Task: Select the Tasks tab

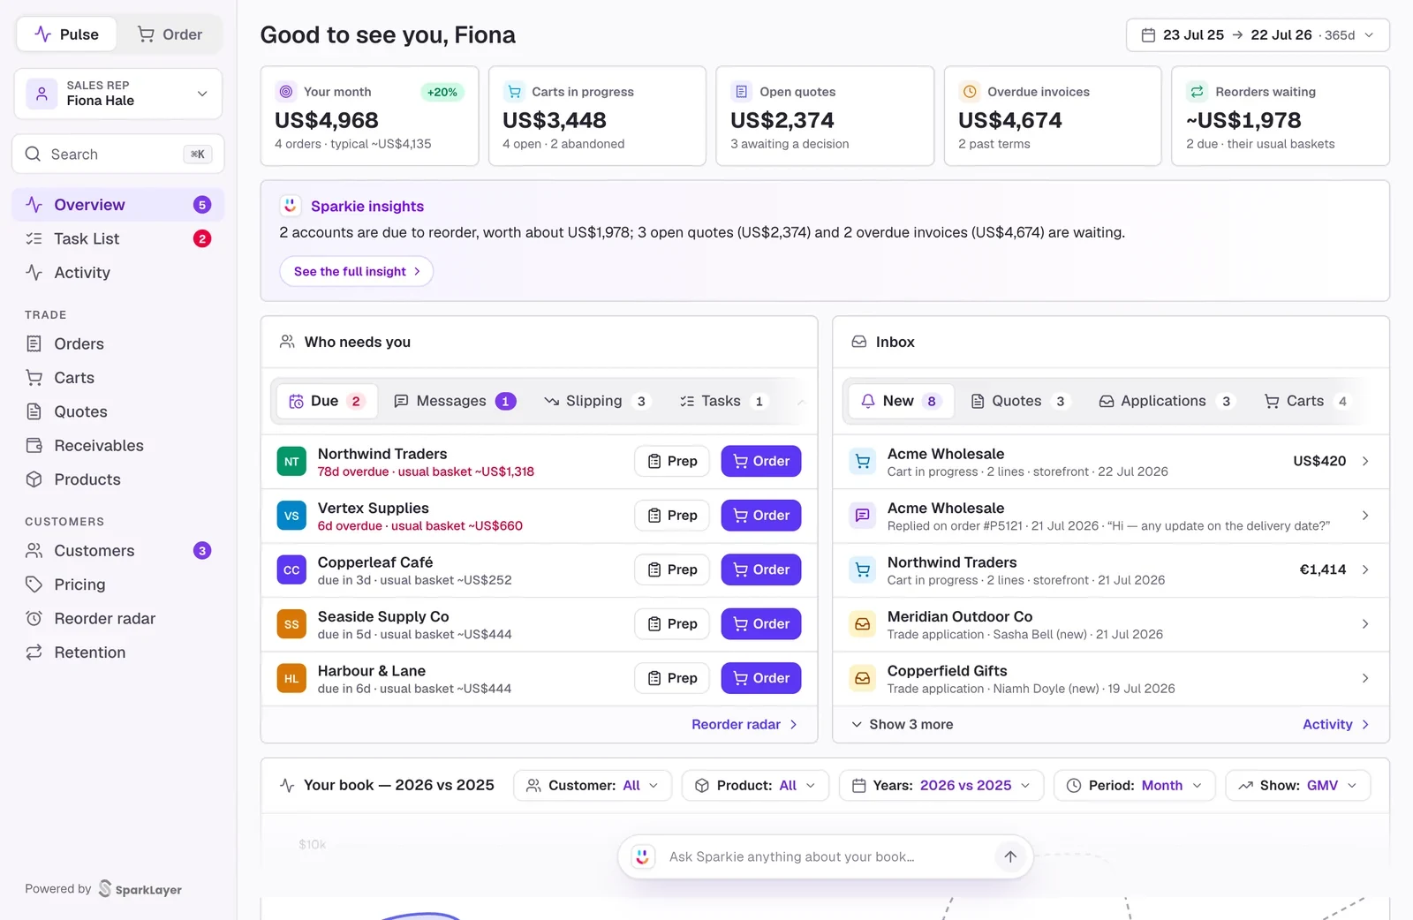Action: (722, 402)
